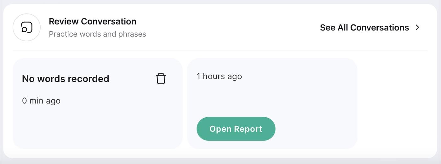
Task: Click the Practice words and phrases subtitle
Action: pos(97,34)
